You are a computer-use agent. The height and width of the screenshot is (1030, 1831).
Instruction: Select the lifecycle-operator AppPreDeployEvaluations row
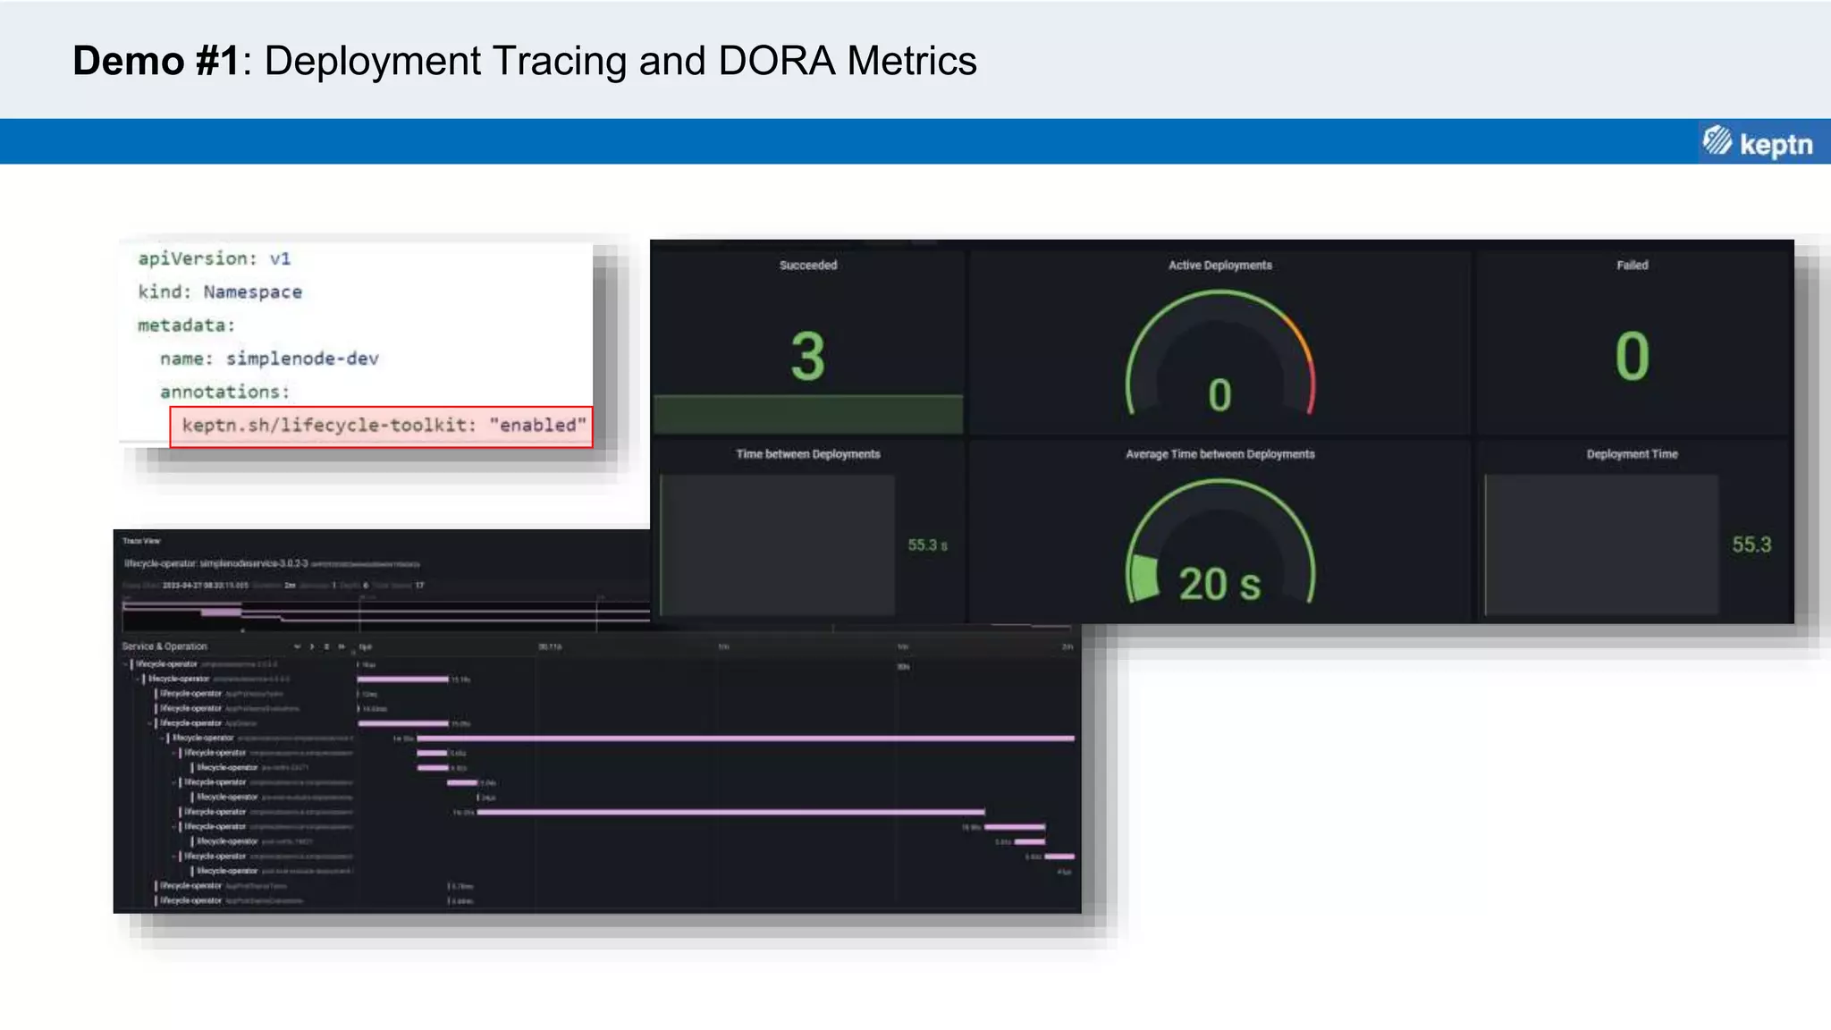[229, 708]
